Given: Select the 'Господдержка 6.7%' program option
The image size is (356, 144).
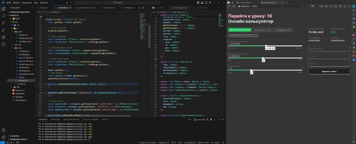Looking at the screenshot, I should 283,30.
